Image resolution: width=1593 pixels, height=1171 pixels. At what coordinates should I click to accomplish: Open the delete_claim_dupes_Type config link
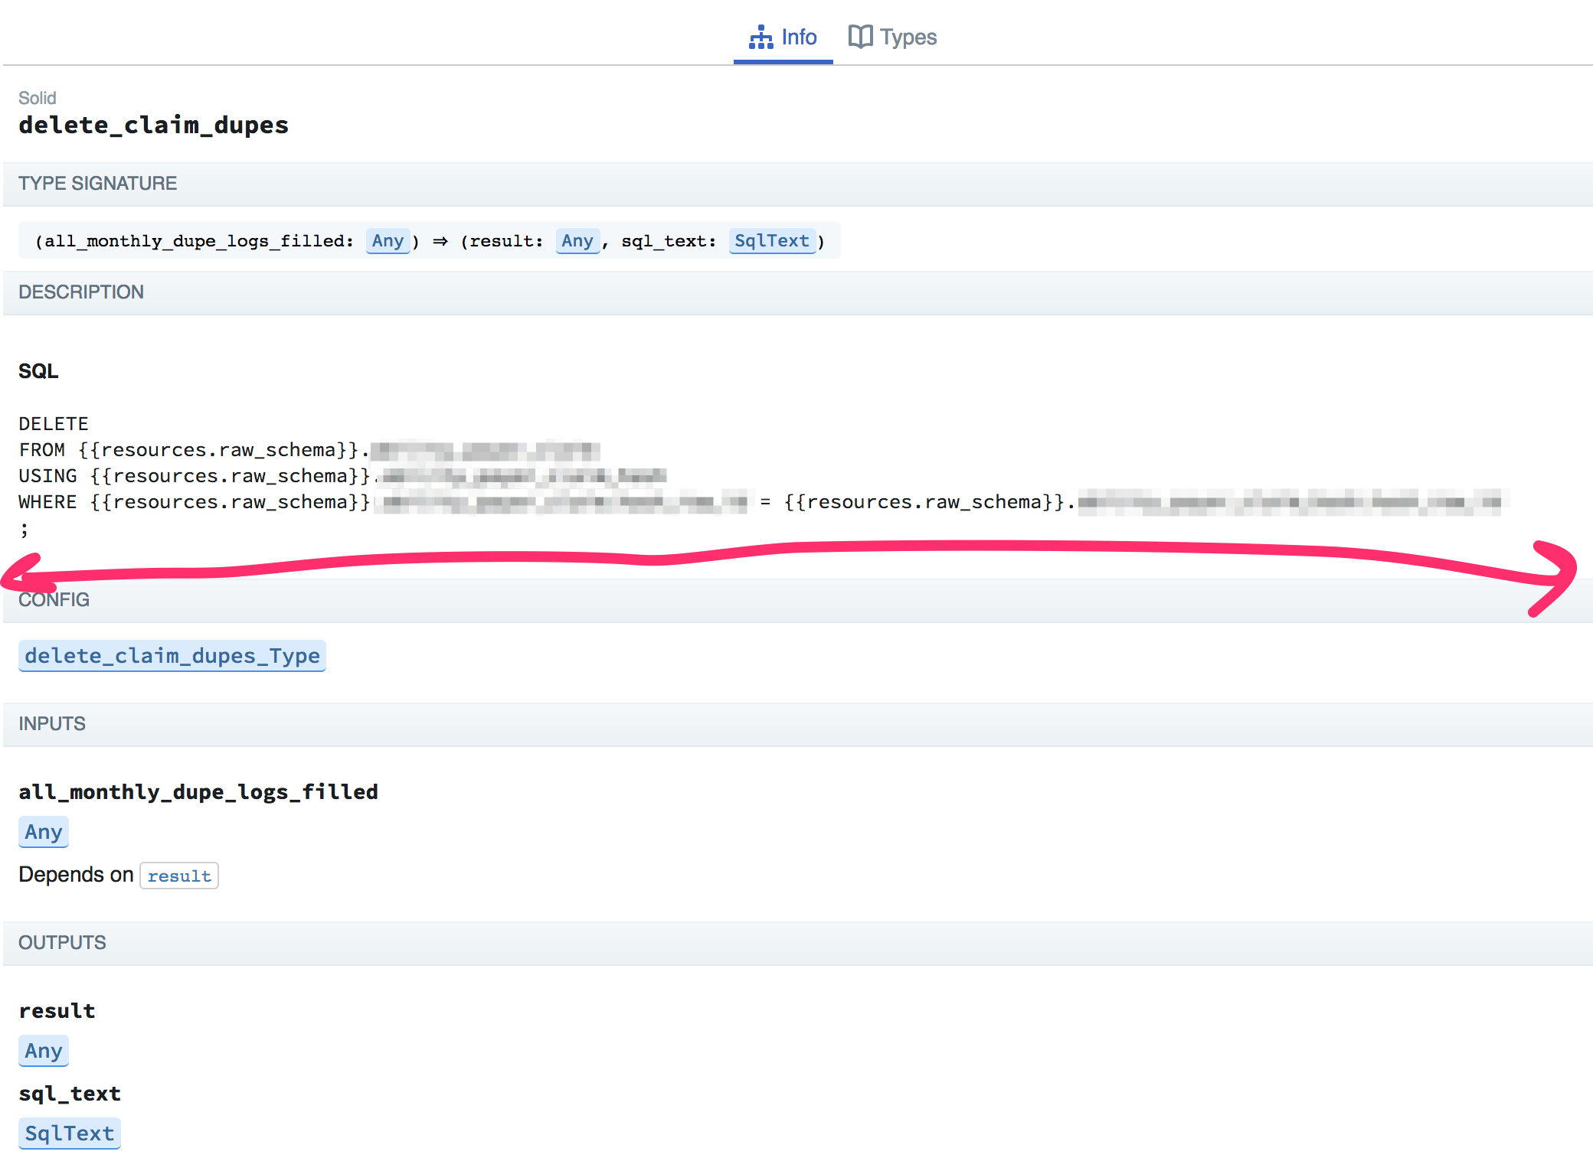(172, 655)
